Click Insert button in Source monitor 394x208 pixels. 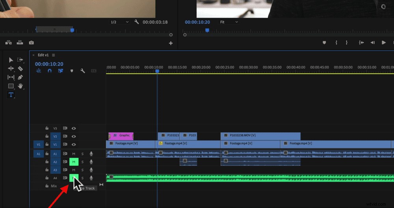[9, 42]
